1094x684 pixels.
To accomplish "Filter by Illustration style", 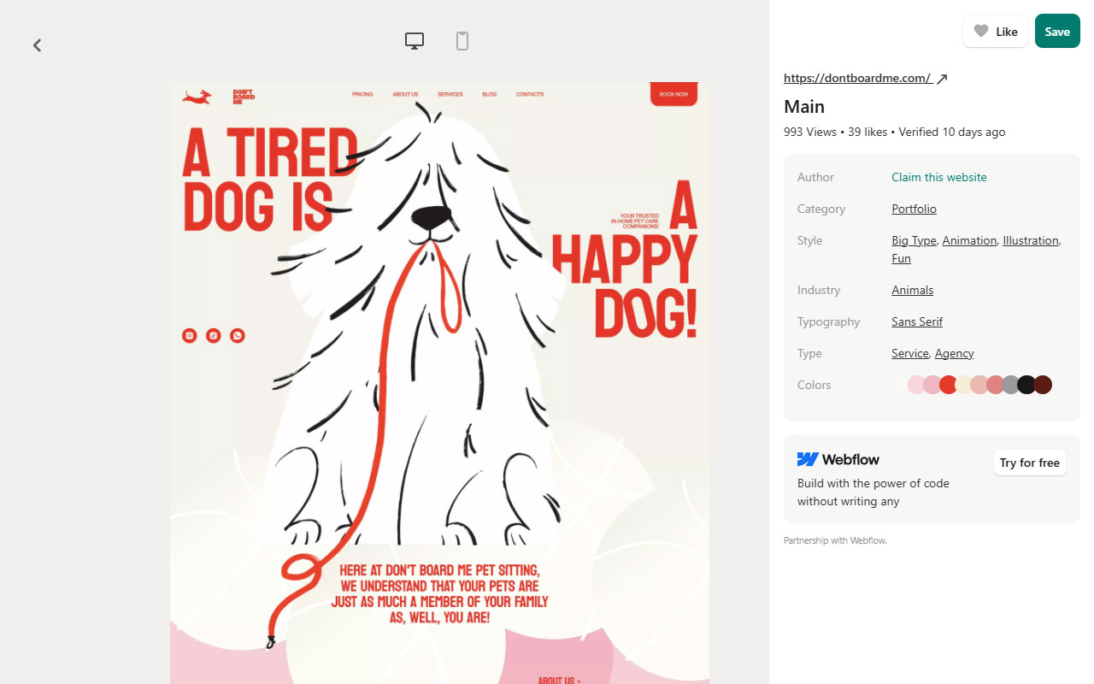I will (1031, 240).
